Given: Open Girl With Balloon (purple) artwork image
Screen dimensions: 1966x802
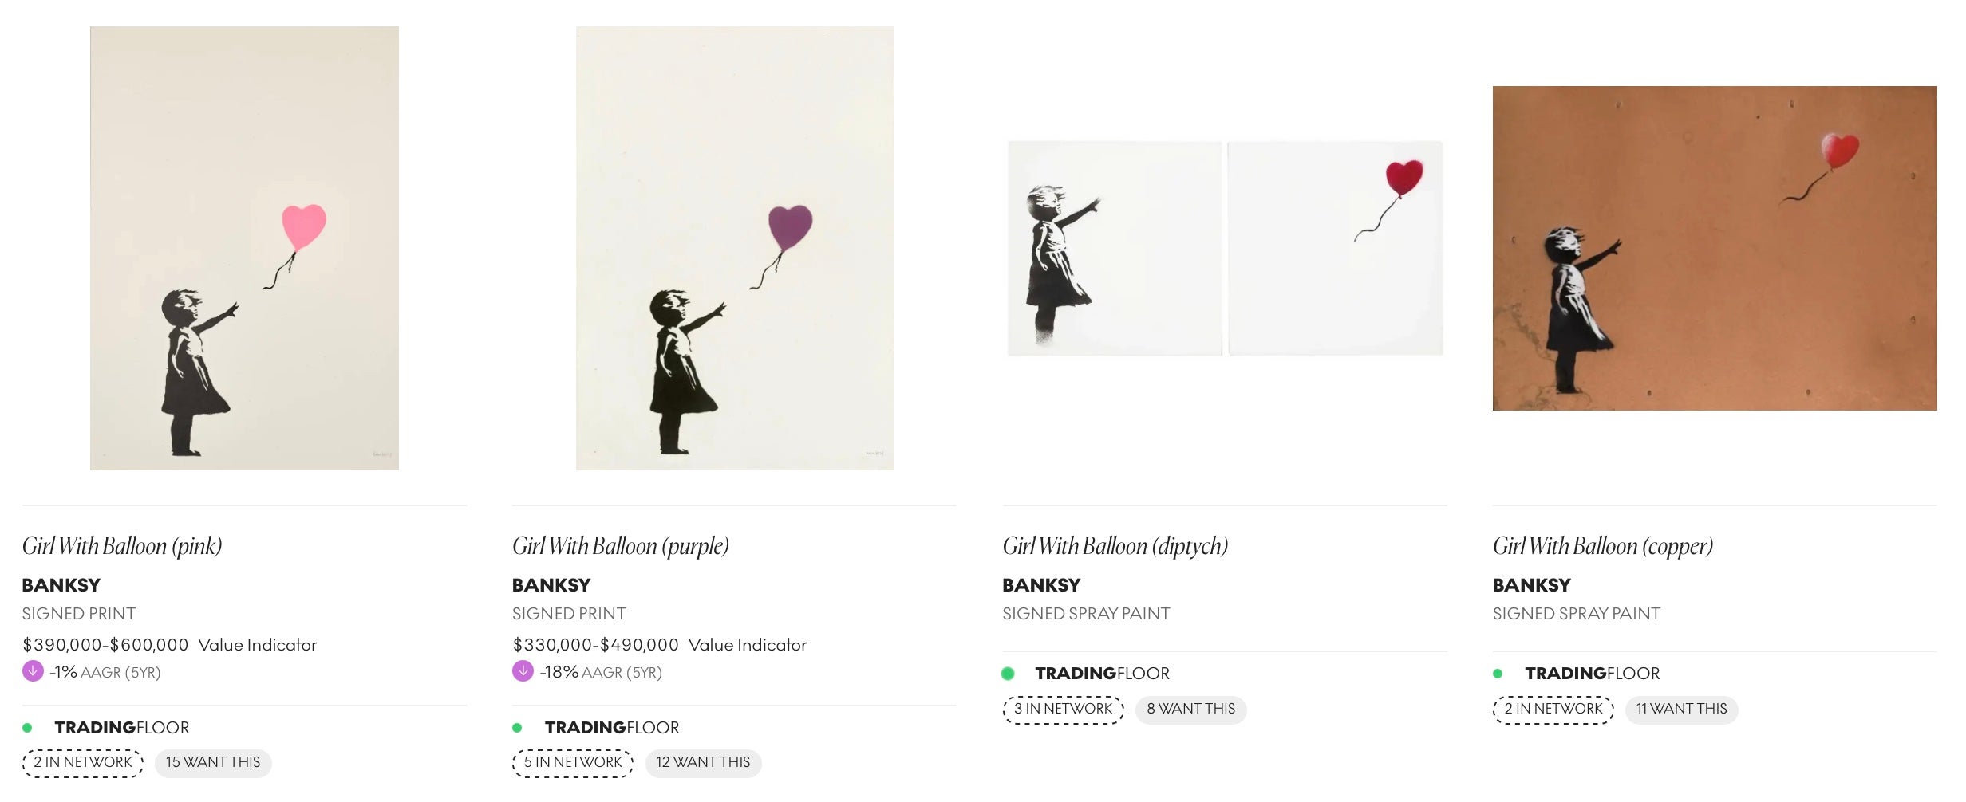Looking at the screenshot, I should [734, 248].
